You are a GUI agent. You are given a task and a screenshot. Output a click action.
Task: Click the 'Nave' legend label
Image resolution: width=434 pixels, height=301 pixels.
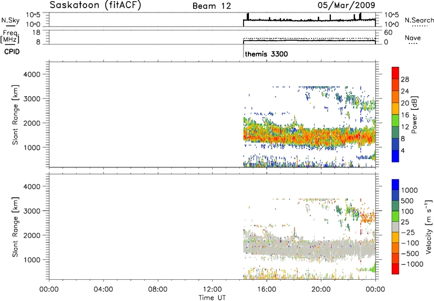pos(413,37)
